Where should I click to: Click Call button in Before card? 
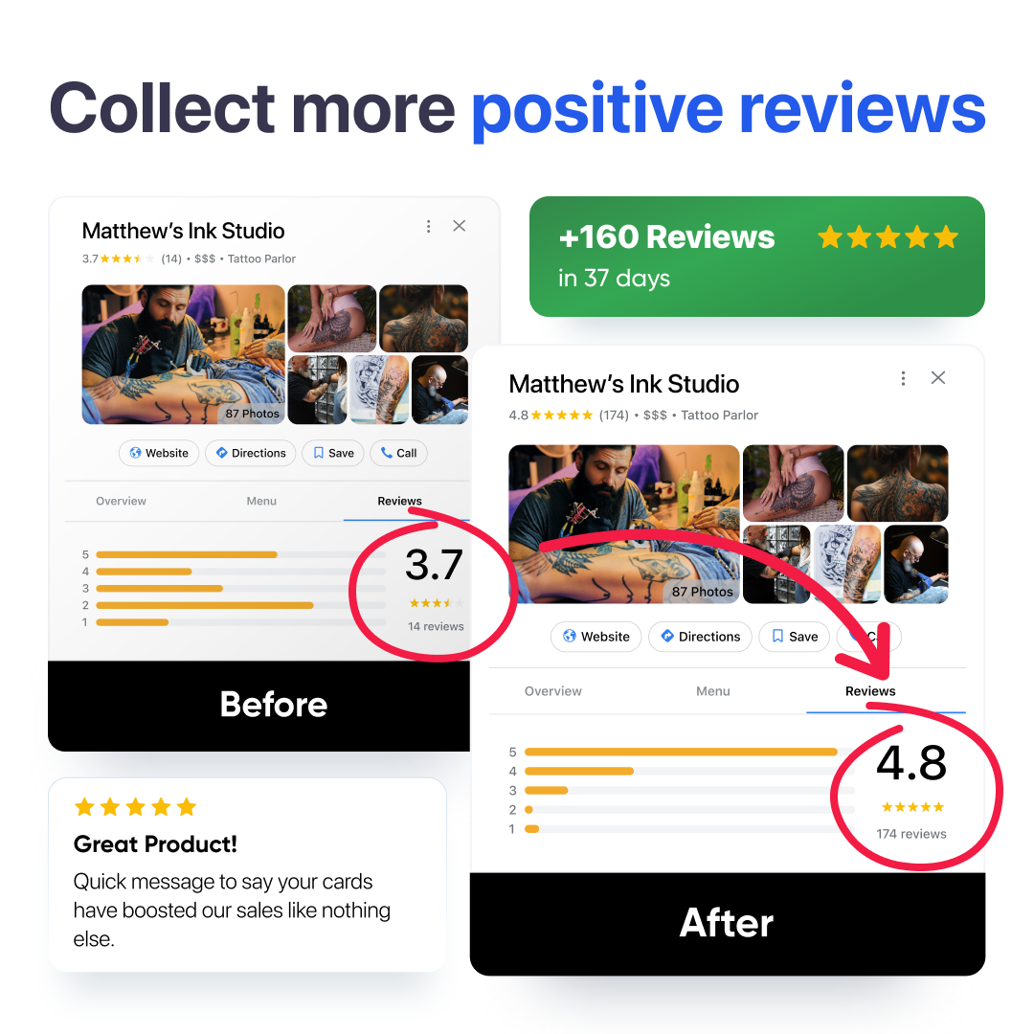pyautogui.click(x=399, y=453)
